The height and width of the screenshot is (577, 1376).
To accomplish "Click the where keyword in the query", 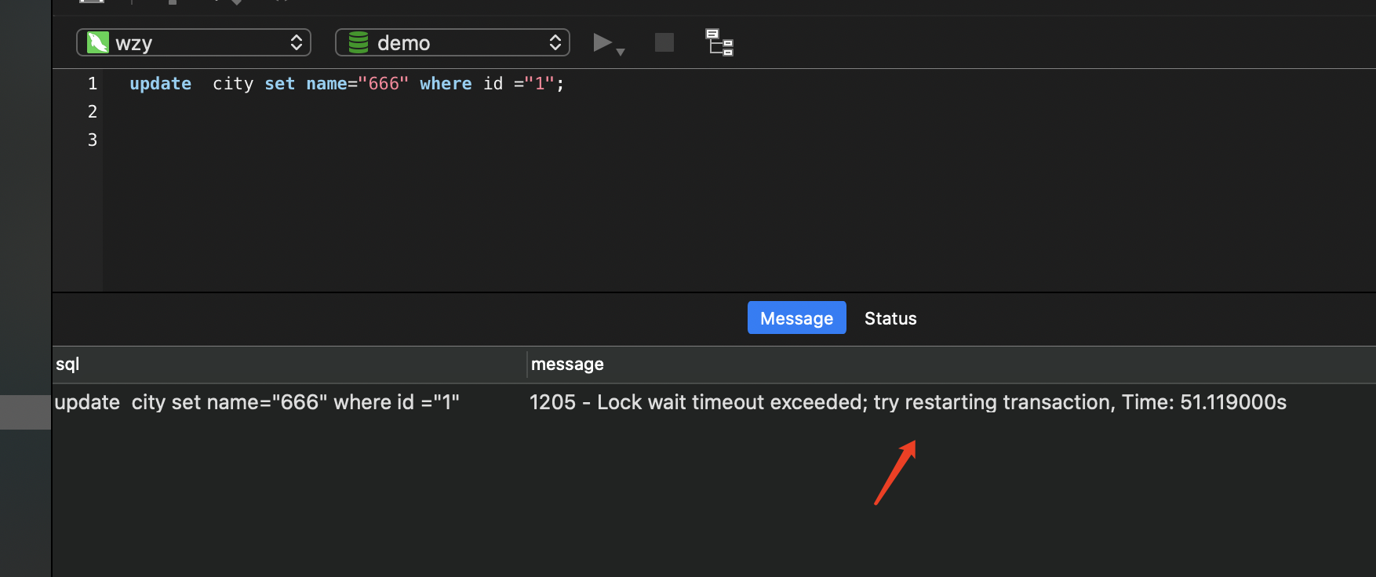I will (446, 84).
